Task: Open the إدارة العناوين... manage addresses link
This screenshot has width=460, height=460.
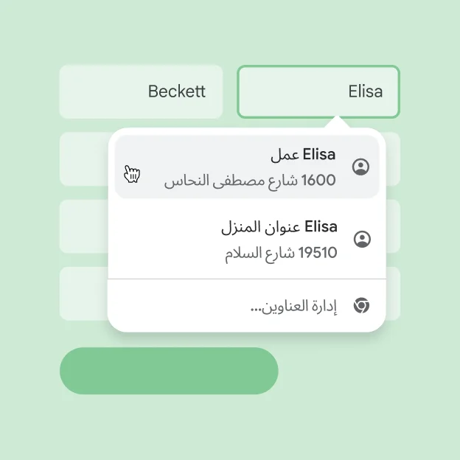Action: coord(293,306)
